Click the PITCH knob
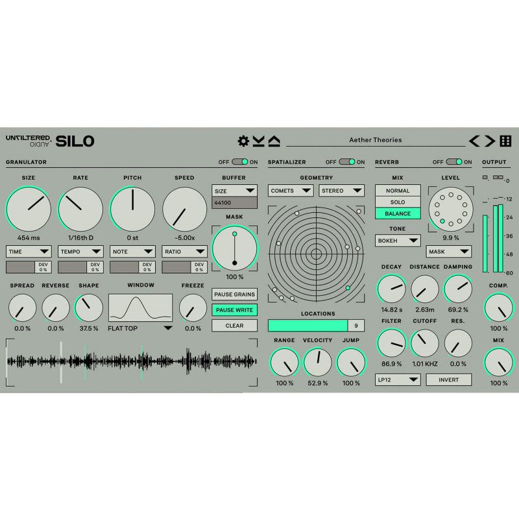 click(132, 209)
